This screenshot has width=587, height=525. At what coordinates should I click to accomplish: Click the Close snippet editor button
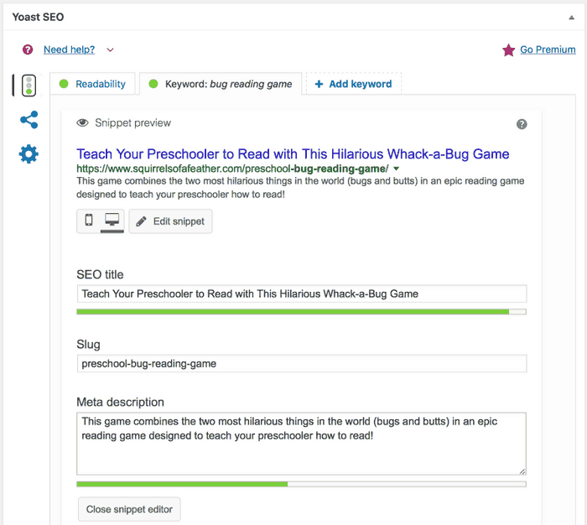point(129,509)
